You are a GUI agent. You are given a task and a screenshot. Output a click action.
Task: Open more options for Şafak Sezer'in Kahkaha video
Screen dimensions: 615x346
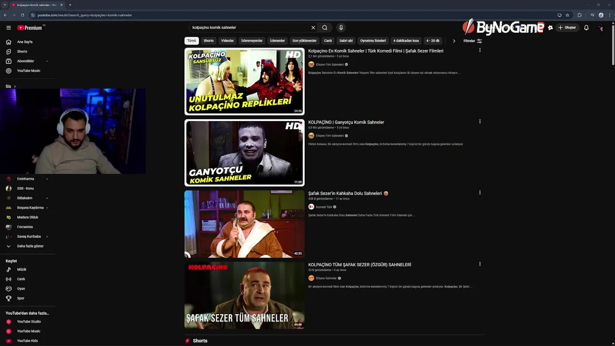point(480,193)
